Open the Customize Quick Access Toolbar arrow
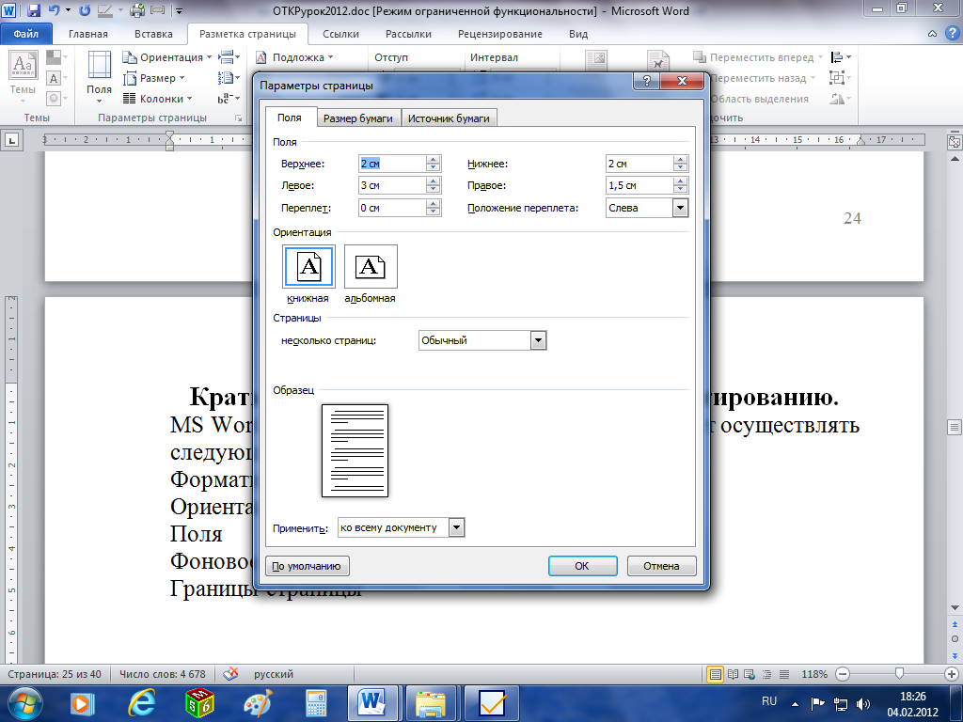The height and width of the screenshot is (722, 963). [180, 10]
